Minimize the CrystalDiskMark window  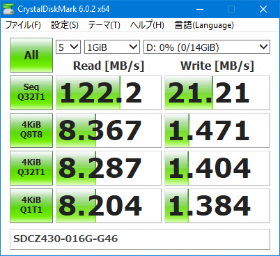tap(200, 9)
